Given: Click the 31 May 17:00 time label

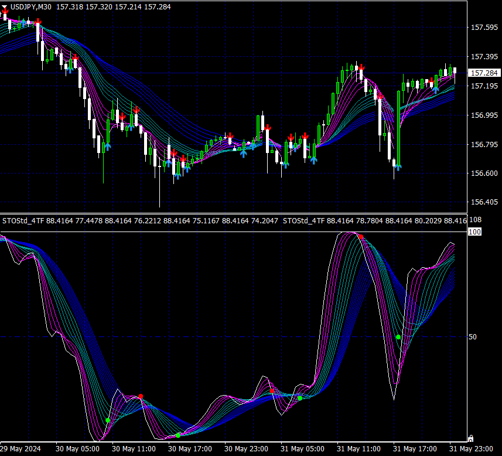Looking at the screenshot, I should click(x=415, y=448).
